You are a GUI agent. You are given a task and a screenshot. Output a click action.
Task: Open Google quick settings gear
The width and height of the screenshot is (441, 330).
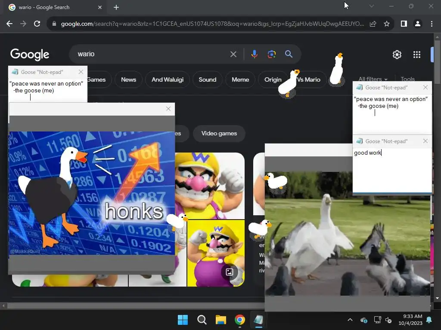click(x=397, y=55)
